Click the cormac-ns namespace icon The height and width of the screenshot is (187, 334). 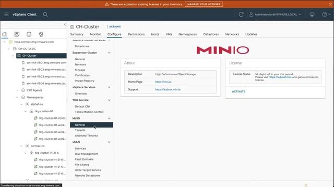click(27, 146)
